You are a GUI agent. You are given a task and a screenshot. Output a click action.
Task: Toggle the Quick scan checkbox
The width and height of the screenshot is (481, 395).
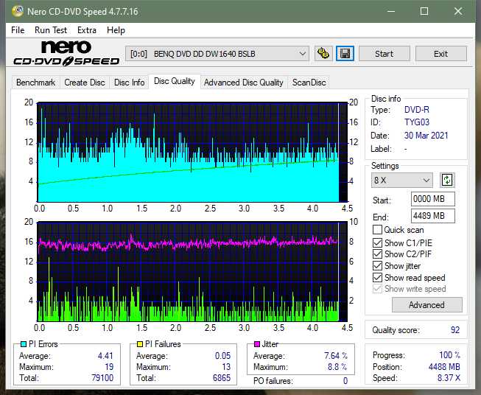coord(377,230)
